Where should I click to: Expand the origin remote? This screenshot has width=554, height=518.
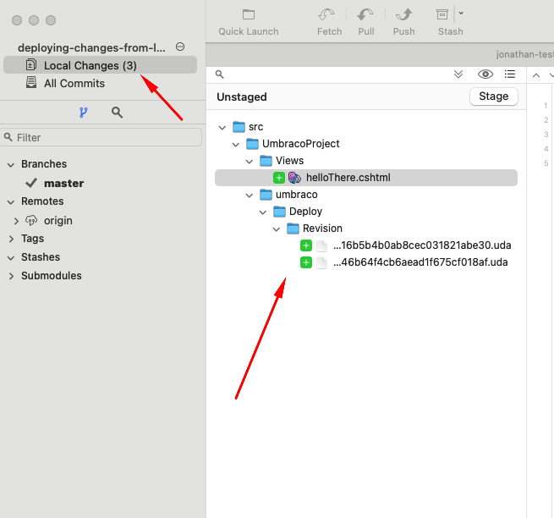coord(16,221)
